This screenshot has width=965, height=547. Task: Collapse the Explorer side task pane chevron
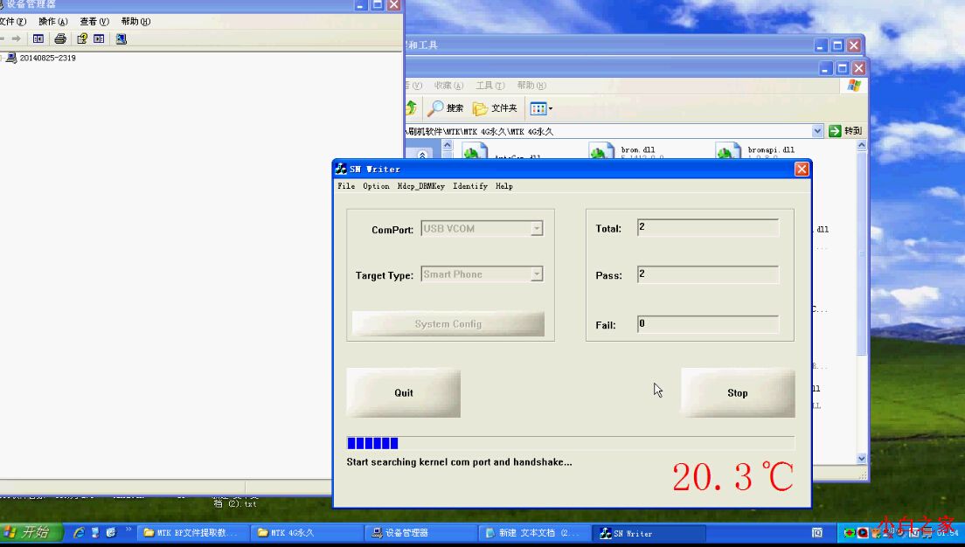422,154
